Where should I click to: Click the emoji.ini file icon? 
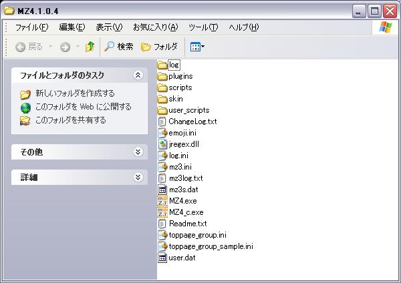[162, 133]
